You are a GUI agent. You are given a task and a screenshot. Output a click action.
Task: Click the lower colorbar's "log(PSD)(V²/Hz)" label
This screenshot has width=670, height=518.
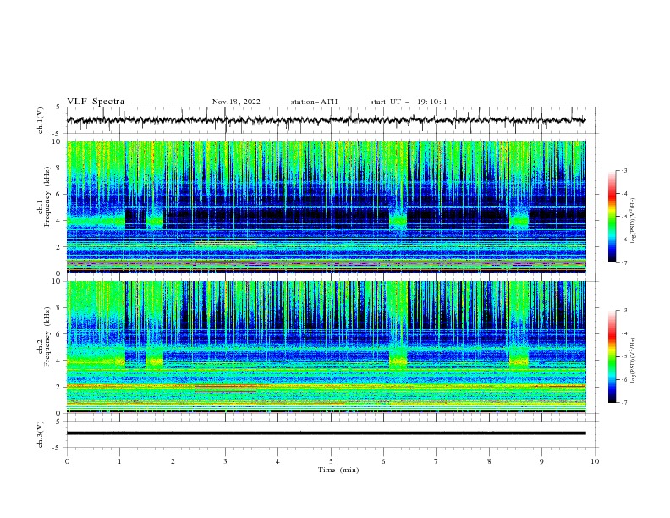[633, 361]
